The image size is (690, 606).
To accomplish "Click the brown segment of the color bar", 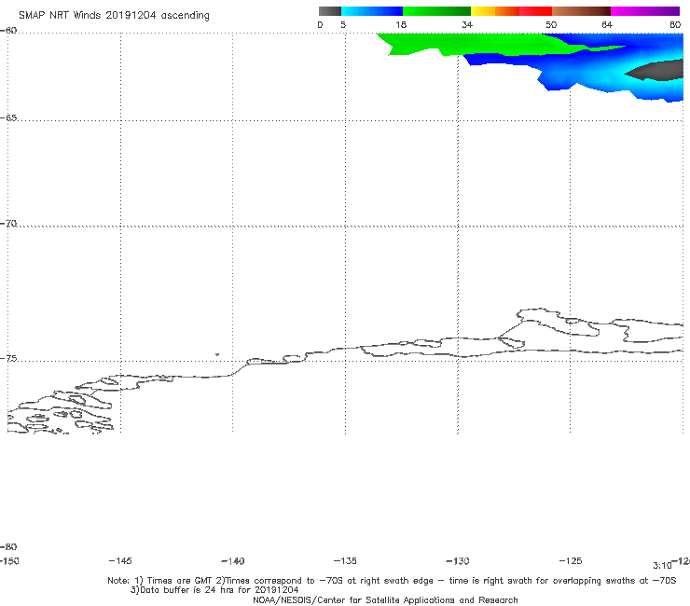I will click(581, 11).
